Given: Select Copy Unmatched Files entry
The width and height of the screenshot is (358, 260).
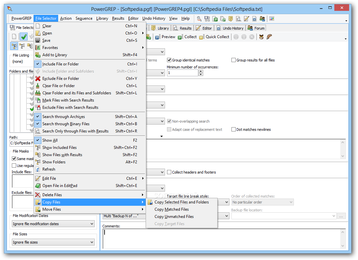Looking at the screenshot, I should (181, 217).
